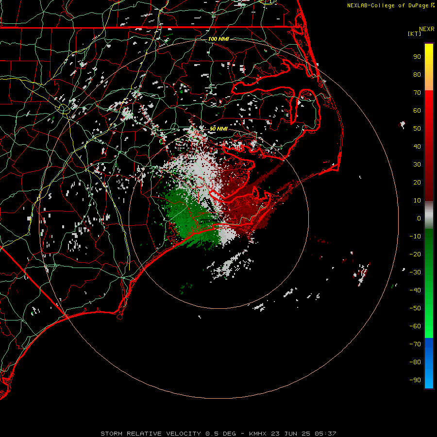
Task: Click the 80 value on the velocity scale
Action: [x=417, y=75]
